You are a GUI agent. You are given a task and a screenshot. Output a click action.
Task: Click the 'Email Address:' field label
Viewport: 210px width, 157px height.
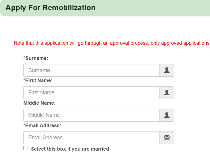click(43, 125)
